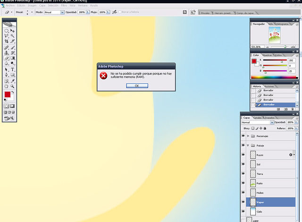Select the Eraser tool in toolbox
Viewport: 302px width, 222px height.
pos(6,58)
